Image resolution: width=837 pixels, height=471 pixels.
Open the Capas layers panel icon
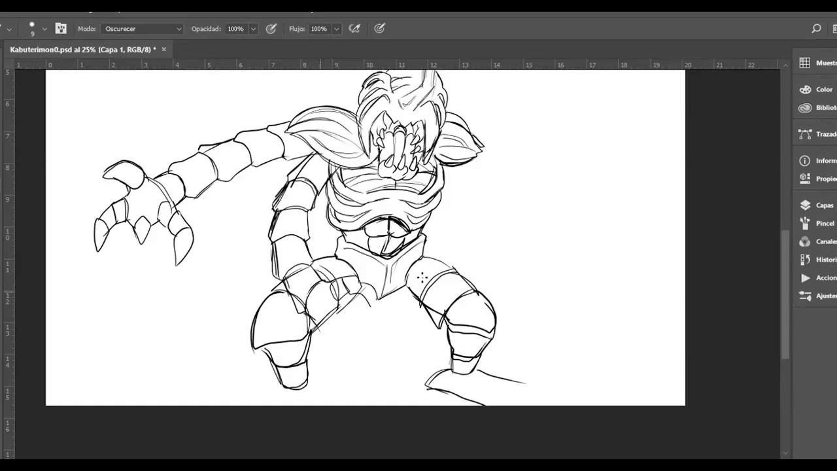(x=805, y=205)
